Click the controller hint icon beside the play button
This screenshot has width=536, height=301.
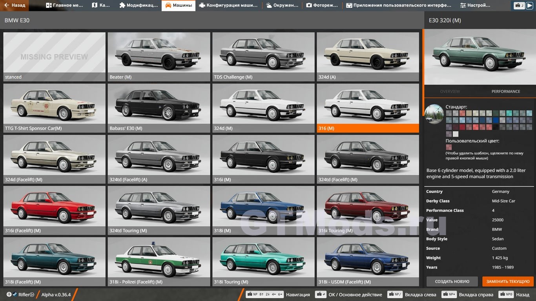(519, 5)
